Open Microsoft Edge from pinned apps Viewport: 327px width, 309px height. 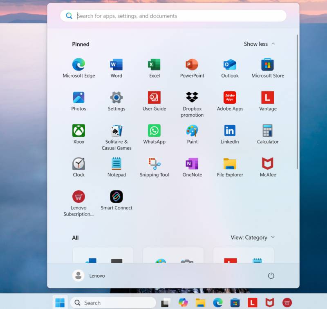[x=78, y=68]
